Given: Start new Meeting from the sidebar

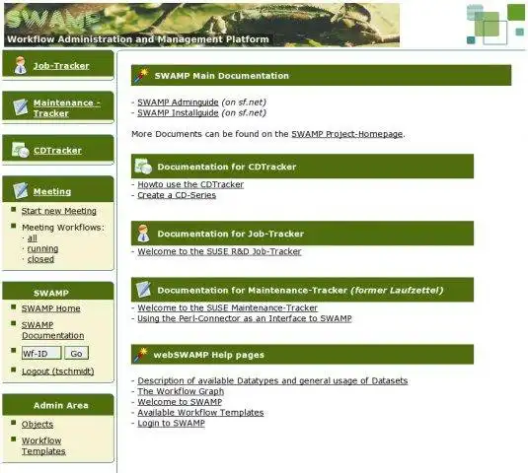Looking at the screenshot, I should click(x=59, y=211).
